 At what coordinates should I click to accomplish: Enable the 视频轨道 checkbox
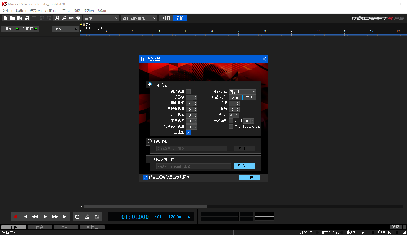pyautogui.click(x=188, y=91)
